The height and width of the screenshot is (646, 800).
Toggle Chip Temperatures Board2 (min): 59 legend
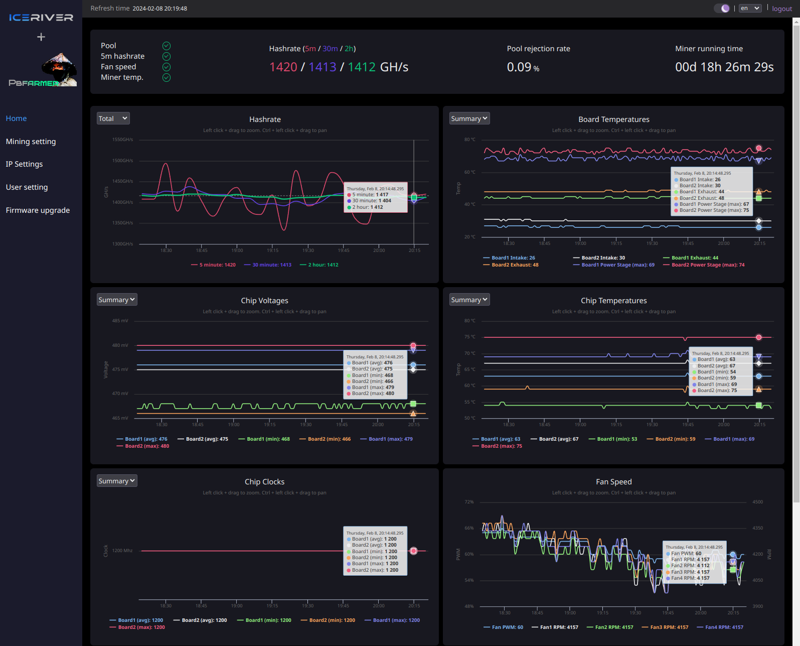(671, 439)
